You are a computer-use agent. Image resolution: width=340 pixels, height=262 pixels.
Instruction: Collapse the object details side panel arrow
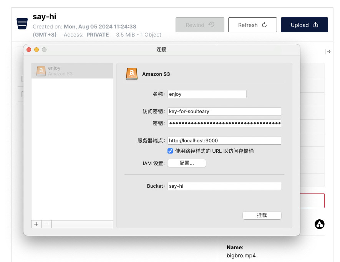(328, 52)
